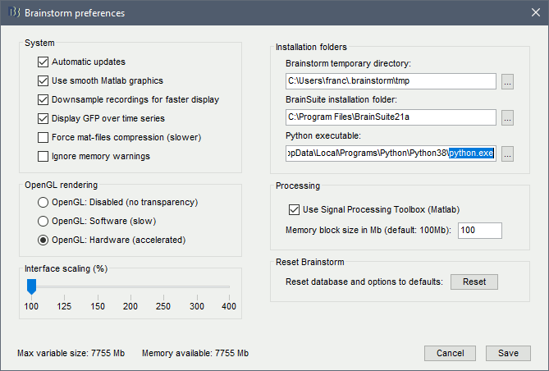Browse for BrainSuite installation folder
This screenshot has height=371, width=549.
click(x=507, y=117)
